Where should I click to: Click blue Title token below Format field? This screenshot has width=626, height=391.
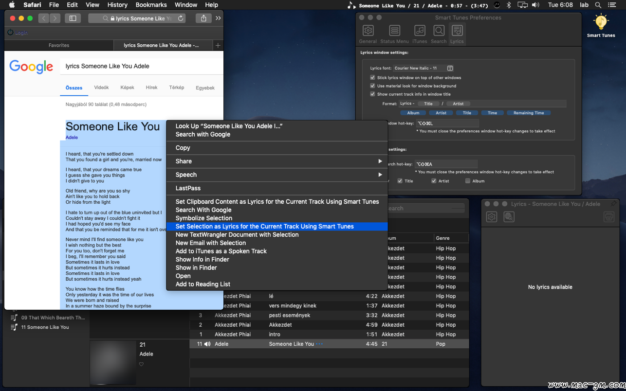(x=467, y=113)
